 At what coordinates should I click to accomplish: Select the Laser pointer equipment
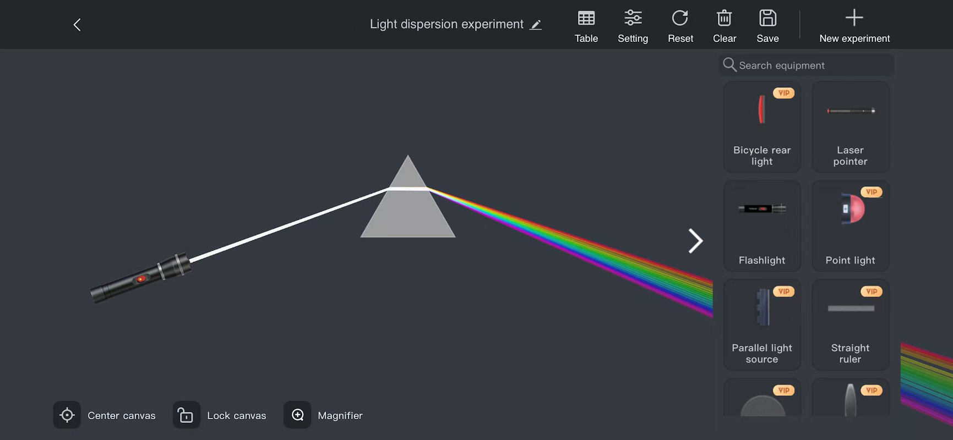(850, 127)
